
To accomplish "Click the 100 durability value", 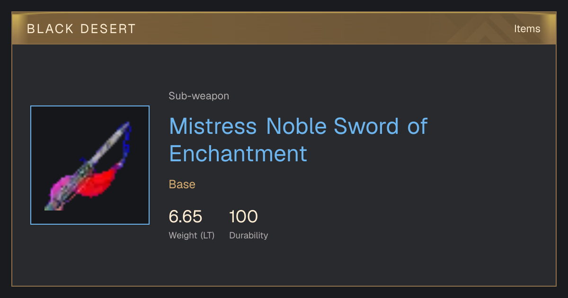I will point(243,217).
